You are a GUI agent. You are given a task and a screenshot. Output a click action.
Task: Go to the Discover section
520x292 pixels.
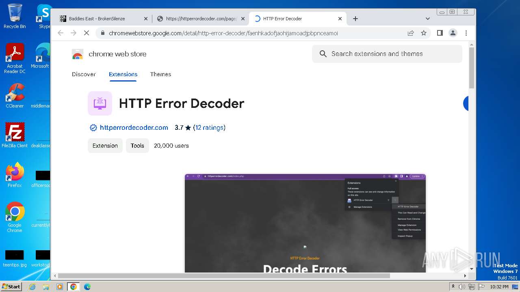point(84,74)
